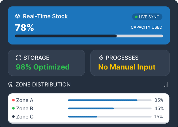The width and height of the screenshot is (178, 127).
Task: Click the Zone A 85% progress bar
Action: pos(110,100)
